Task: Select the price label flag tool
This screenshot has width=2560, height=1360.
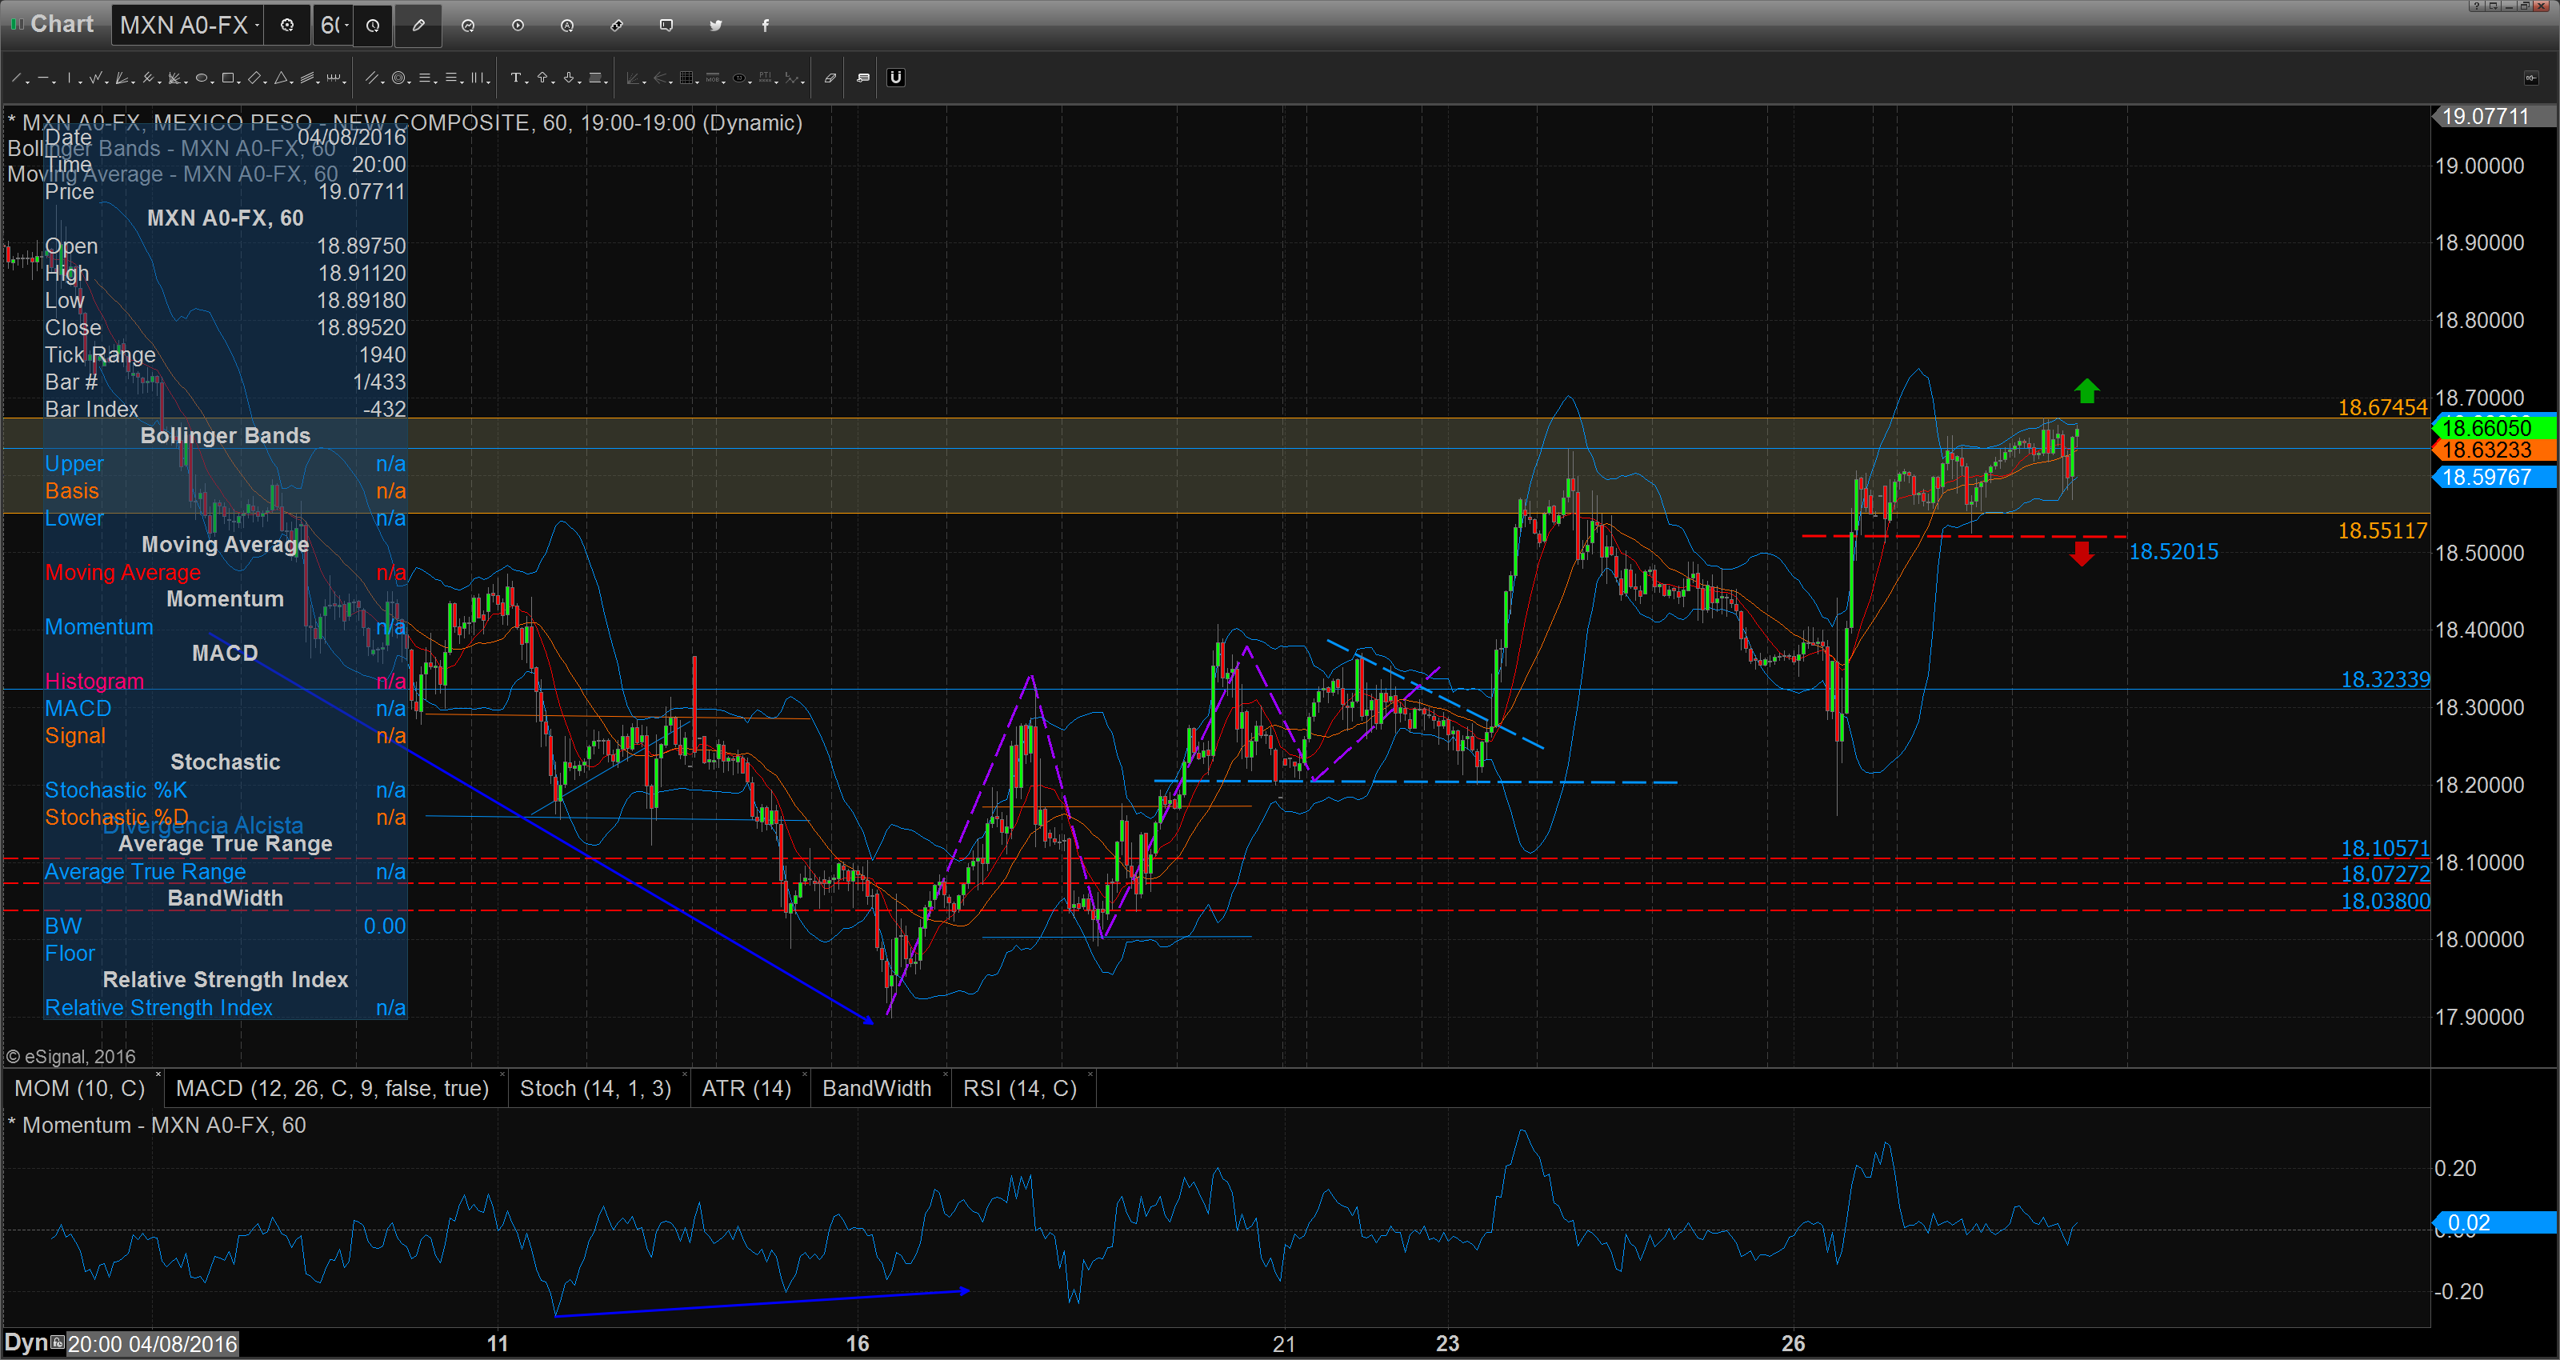Action: [595, 78]
